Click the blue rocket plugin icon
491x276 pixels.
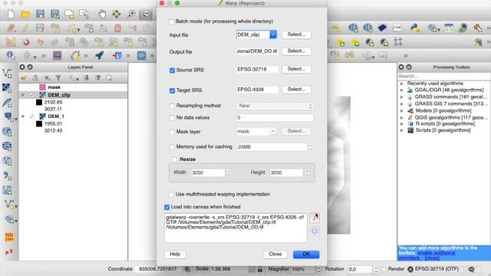point(100,55)
